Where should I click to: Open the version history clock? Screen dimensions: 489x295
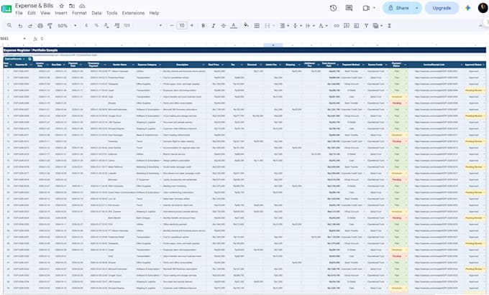click(333, 8)
